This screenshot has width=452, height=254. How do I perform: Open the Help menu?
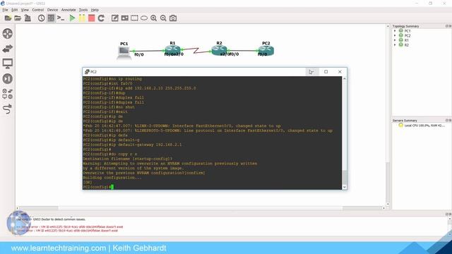tap(95, 10)
